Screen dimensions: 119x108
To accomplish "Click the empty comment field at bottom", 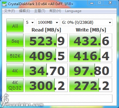I will click(x=59, y=99).
